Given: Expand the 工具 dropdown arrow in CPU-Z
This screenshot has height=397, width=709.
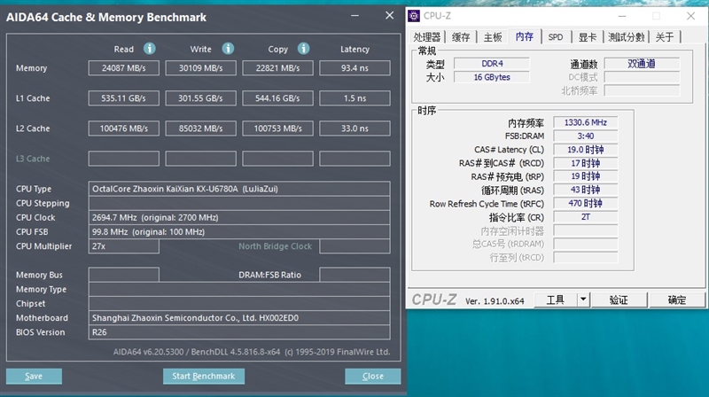Looking at the screenshot, I should pyautogui.click(x=582, y=300).
